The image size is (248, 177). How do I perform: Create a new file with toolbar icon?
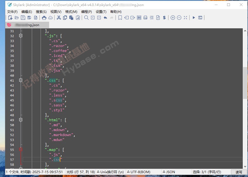click(x=10, y=18)
